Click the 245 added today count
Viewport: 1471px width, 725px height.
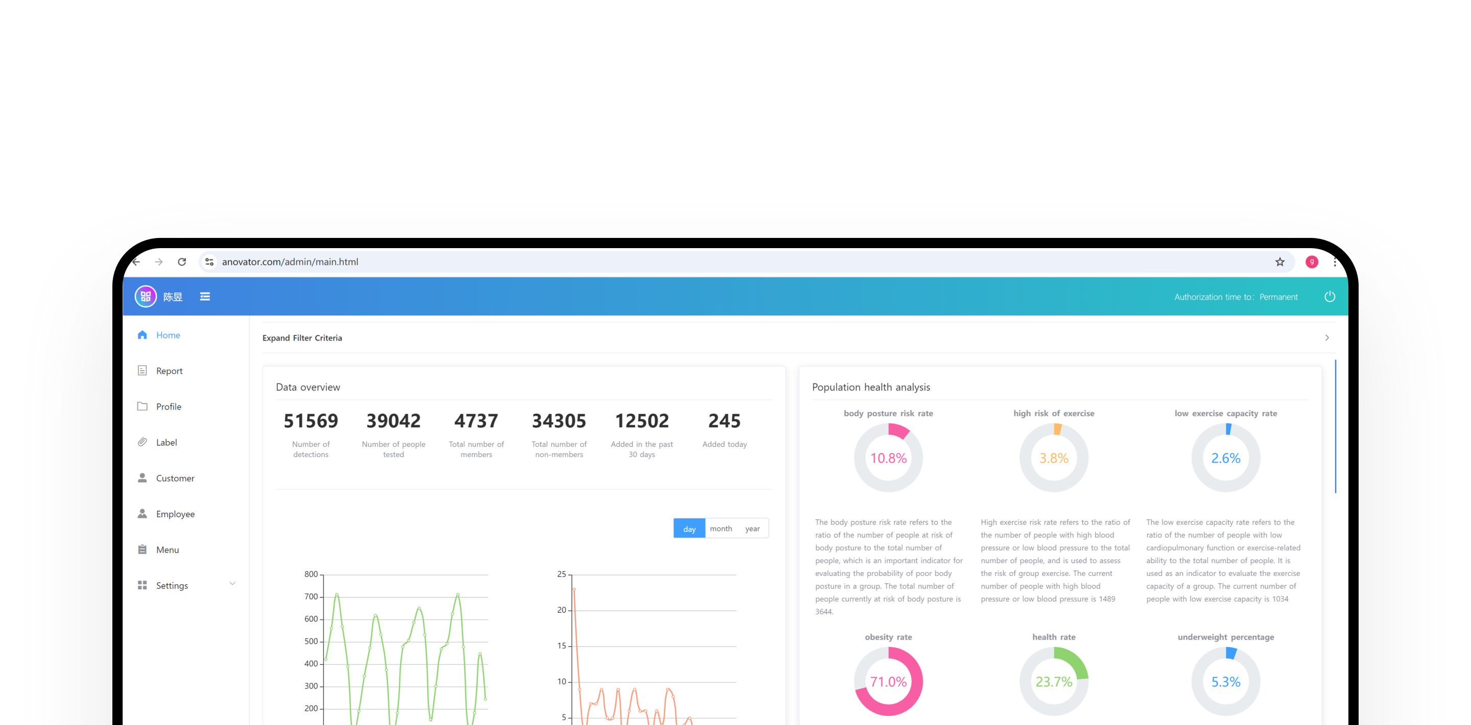724,421
